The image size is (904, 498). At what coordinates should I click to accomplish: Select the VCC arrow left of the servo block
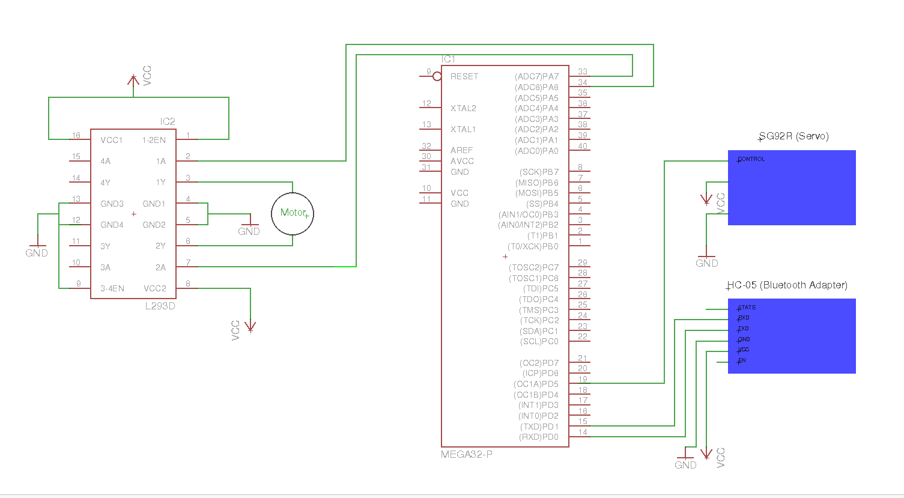click(706, 199)
